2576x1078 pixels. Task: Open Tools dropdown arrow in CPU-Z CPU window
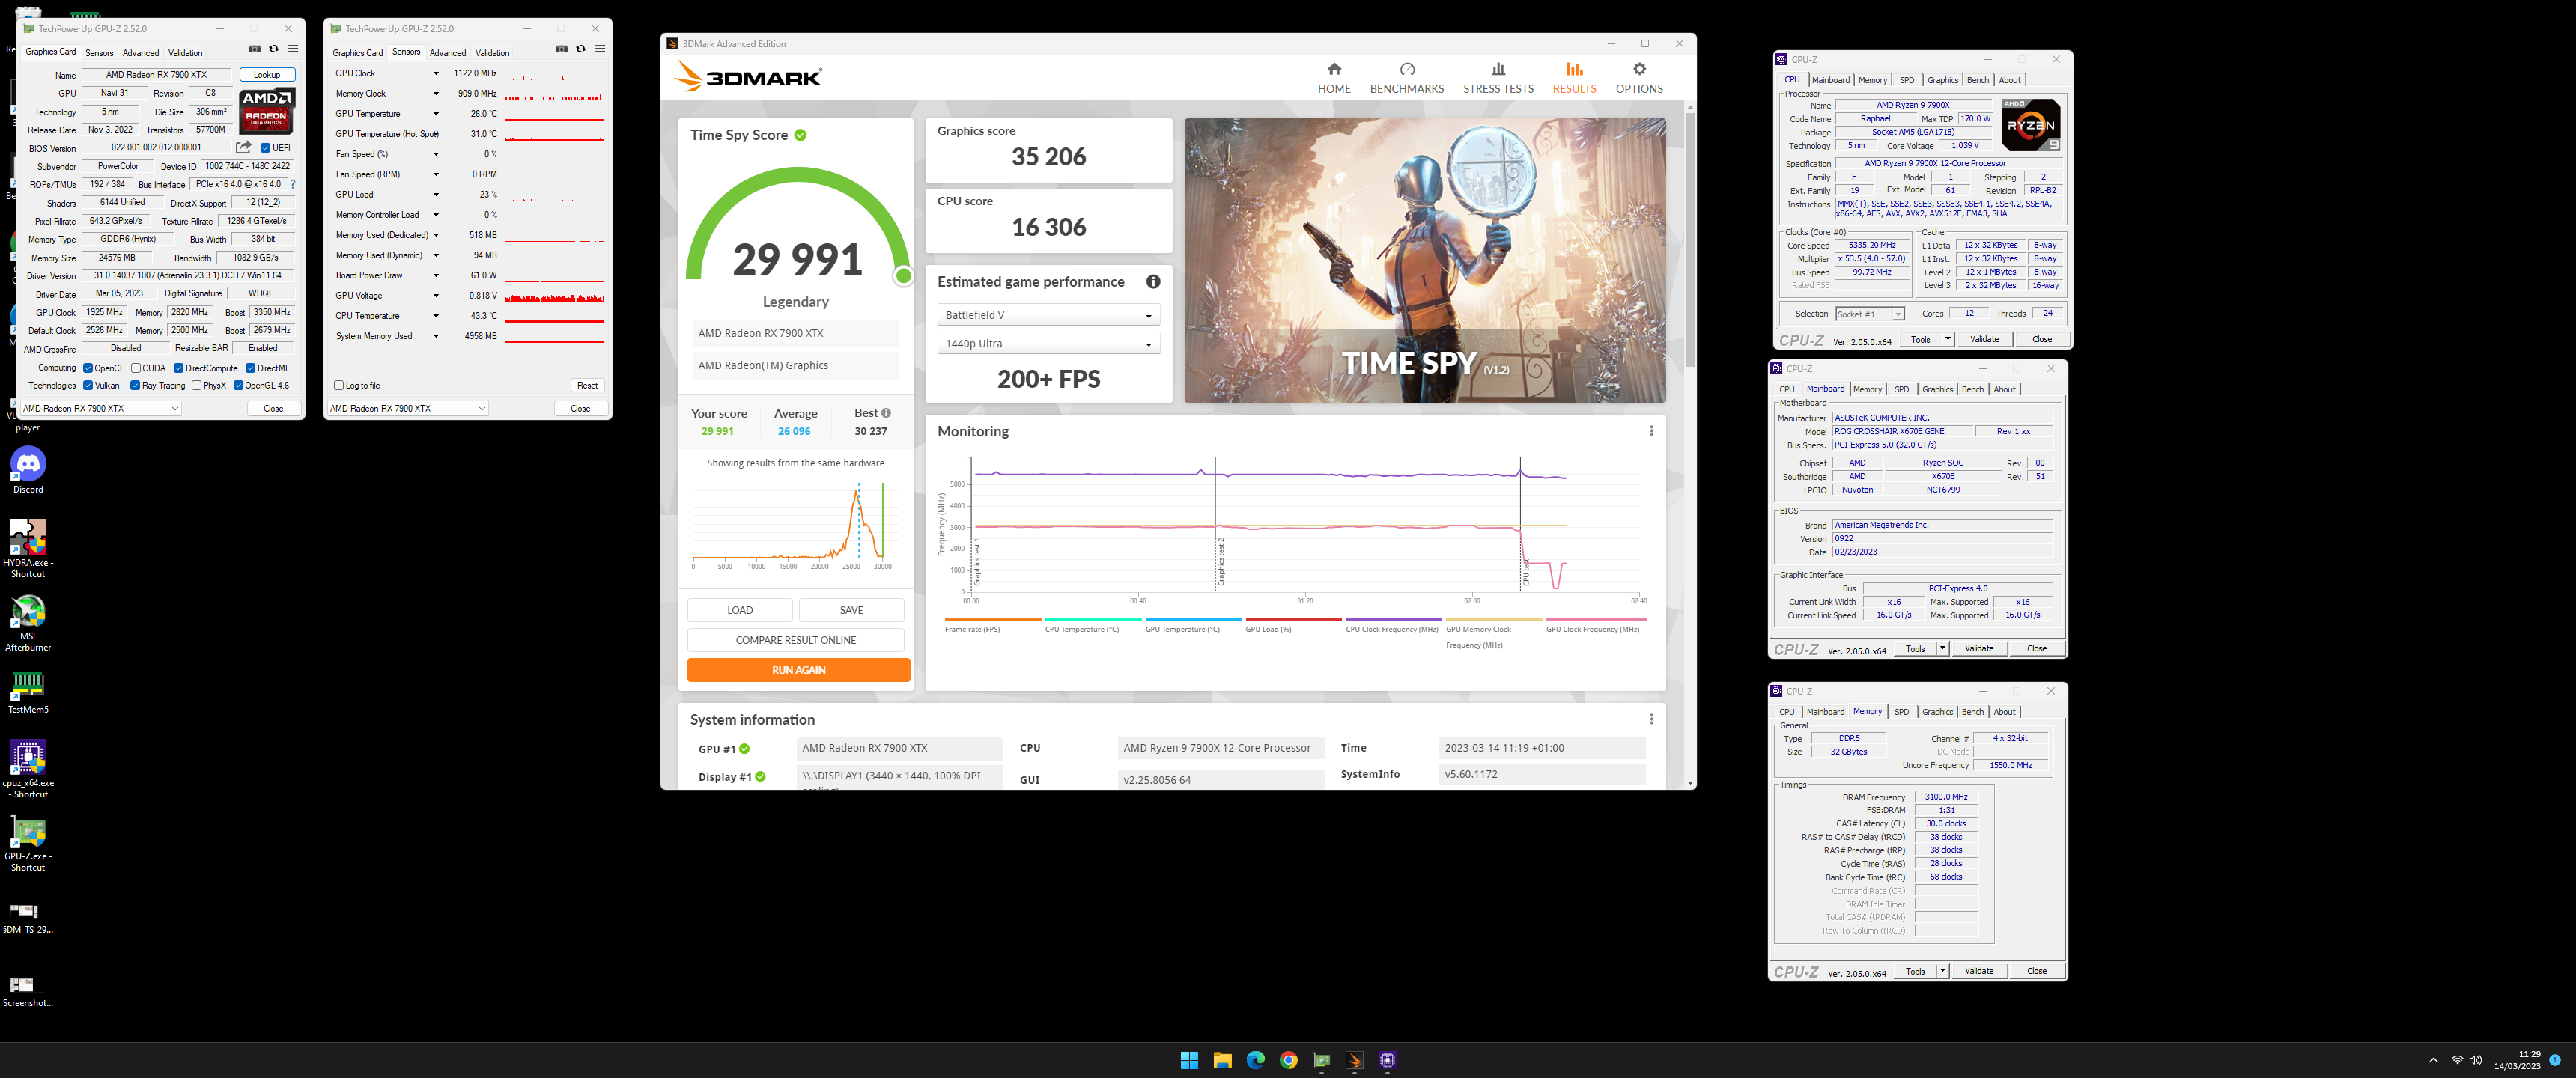(x=1947, y=339)
